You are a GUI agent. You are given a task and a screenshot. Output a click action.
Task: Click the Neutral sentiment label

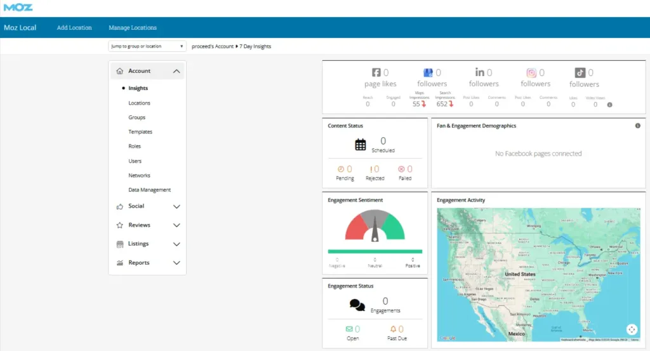pos(375,266)
